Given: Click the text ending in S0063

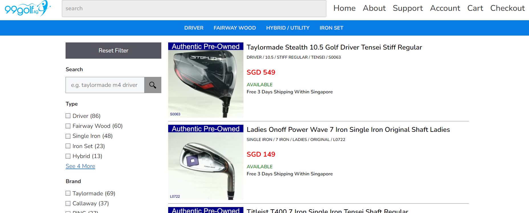Looking at the screenshot, I should (x=294, y=57).
